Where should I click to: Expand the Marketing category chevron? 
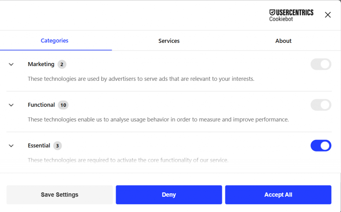(11, 64)
